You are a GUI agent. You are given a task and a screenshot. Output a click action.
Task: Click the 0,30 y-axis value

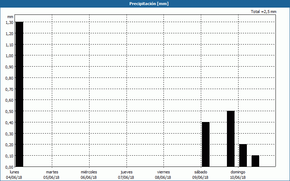(9, 134)
